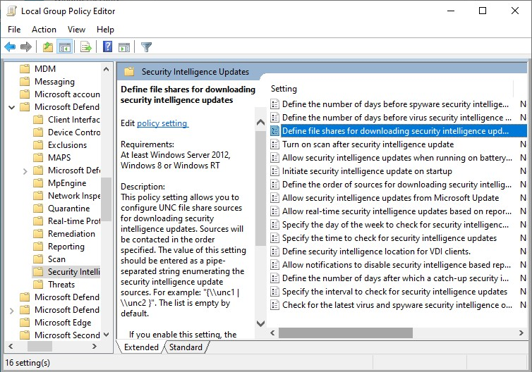The width and height of the screenshot is (532, 372).
Task: Click policy icon beside Specify the time setting
Action: coord(275,238)
